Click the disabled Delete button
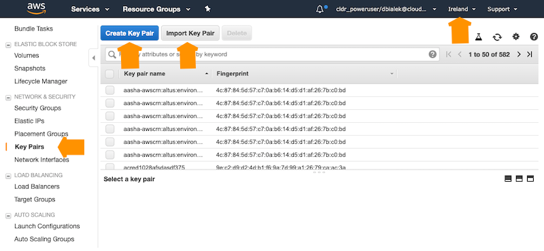The image size is (544, 251). 237,33
